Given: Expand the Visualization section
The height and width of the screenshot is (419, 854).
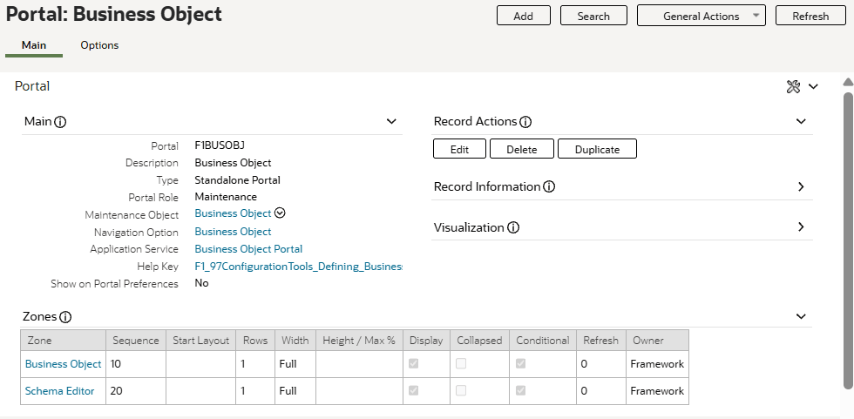Looking at the screenshot, I should point(801,226).
